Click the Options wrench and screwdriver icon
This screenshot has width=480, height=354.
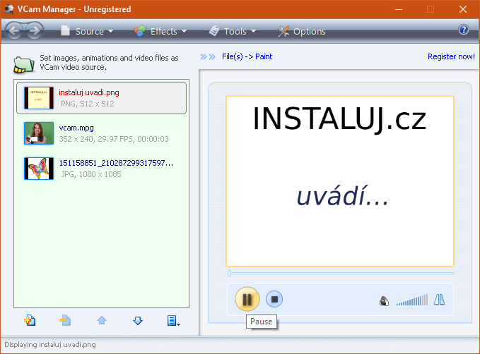283,31
